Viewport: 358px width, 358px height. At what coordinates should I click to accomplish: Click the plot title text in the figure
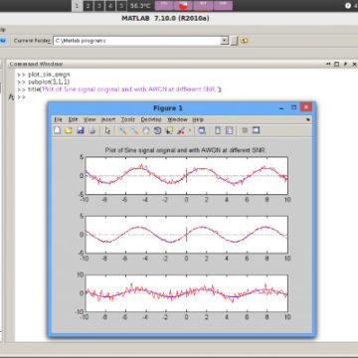click(x=185, y=150)
